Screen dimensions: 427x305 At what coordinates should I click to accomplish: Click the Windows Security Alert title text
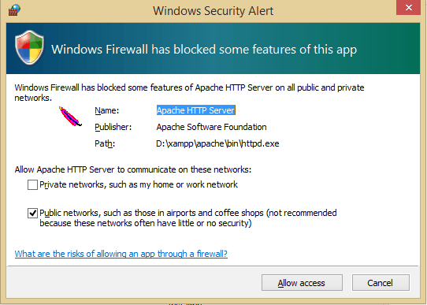pyautogui.click(x=213, y=11)
